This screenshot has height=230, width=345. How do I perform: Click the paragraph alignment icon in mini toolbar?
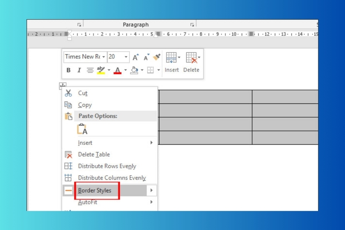click(x=90, y=70)
